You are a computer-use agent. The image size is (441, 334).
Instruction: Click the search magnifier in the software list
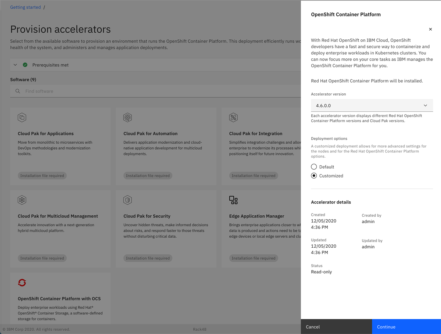pos(17,91)
